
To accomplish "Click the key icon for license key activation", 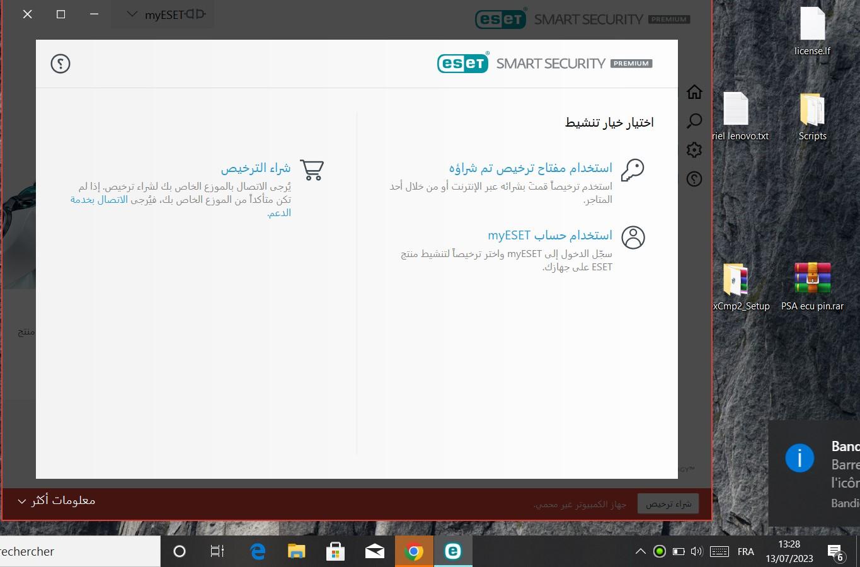I will coord(633,169).
